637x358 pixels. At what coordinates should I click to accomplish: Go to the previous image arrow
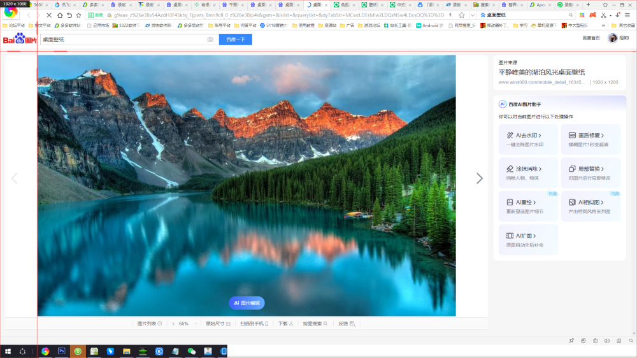point(14,178)
